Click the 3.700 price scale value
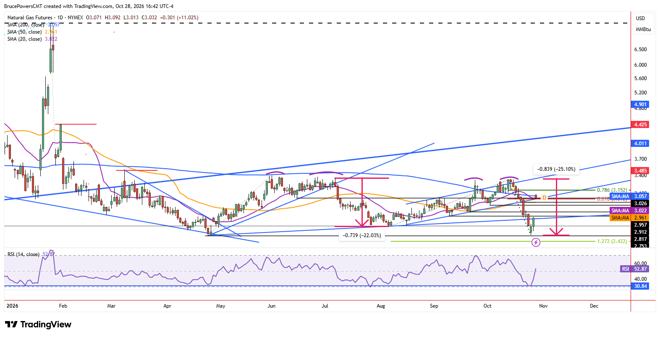 640,159
